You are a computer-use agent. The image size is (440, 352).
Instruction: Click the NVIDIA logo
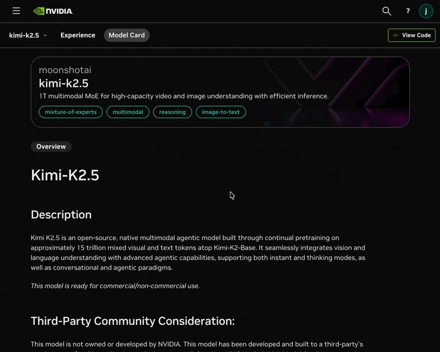click(x=53, y=11)
